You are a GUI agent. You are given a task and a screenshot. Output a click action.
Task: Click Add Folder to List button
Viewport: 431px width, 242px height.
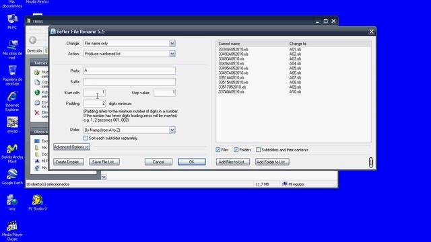coord(272,162)
